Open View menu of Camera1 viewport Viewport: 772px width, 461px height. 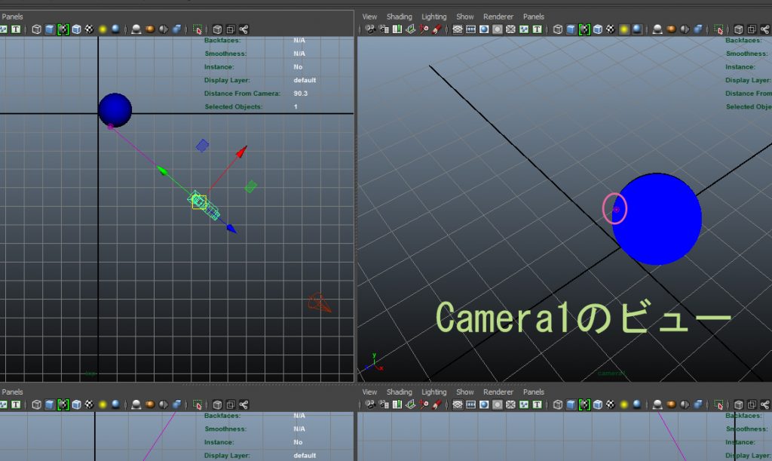[x=369, y=17]
